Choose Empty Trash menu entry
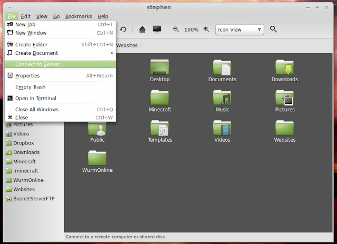This screenshot has width=337, height=244. click(x=61, y=87)
